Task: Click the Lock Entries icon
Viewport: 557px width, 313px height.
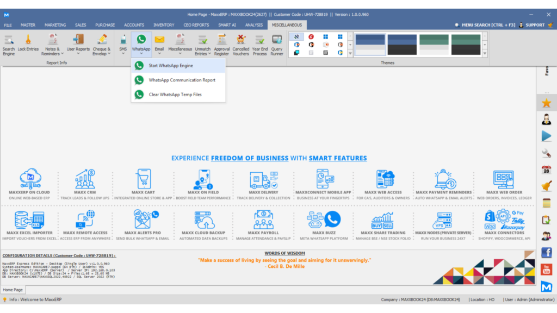Action: click(x=28, y=43)
